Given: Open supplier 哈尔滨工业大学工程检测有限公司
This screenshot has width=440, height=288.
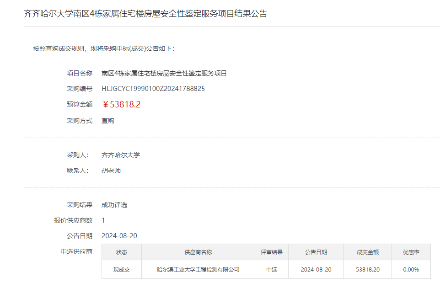Looking at the screenshot, I should coord(198,269).
